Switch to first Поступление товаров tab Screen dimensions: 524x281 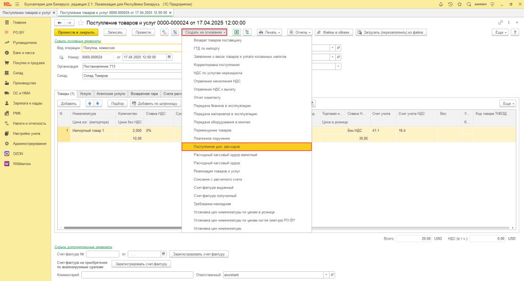coord(29,13)
